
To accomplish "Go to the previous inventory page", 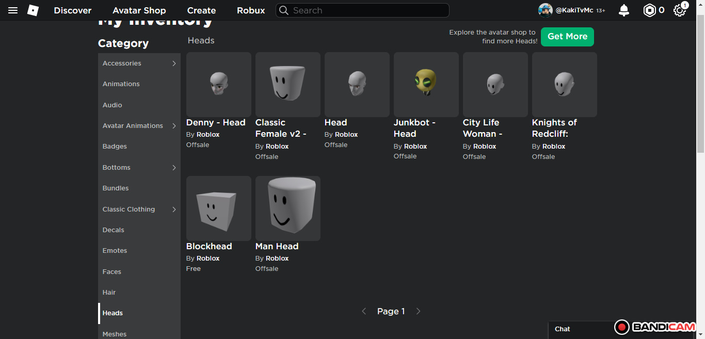I will [x=364, y=311].
